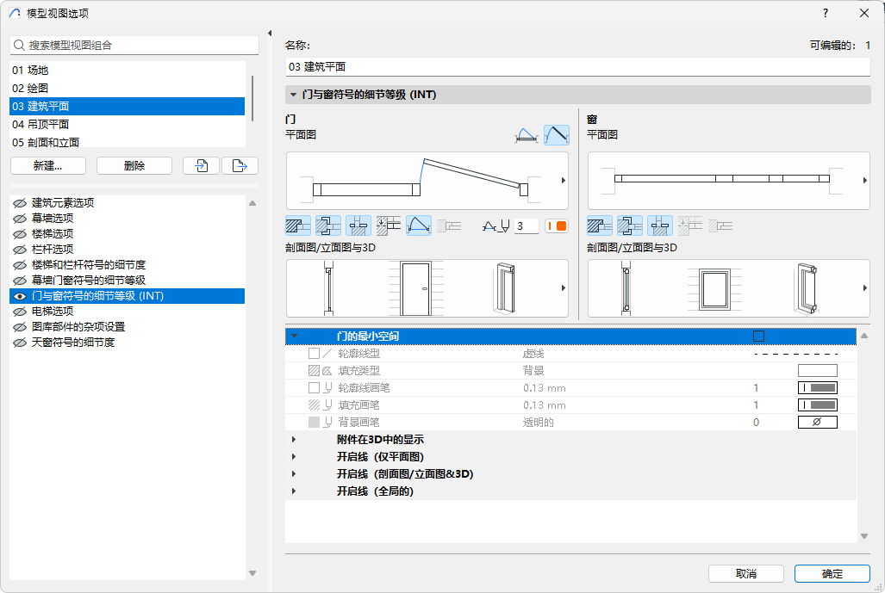Screen dimensions: 885x593
Task: Open the door plan preview flyout arrow
Action: (x=563, y=181)
